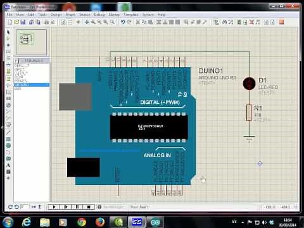Click the overview window thumbnail
Screen dimensions: 304x228
[x=32, y=42]
